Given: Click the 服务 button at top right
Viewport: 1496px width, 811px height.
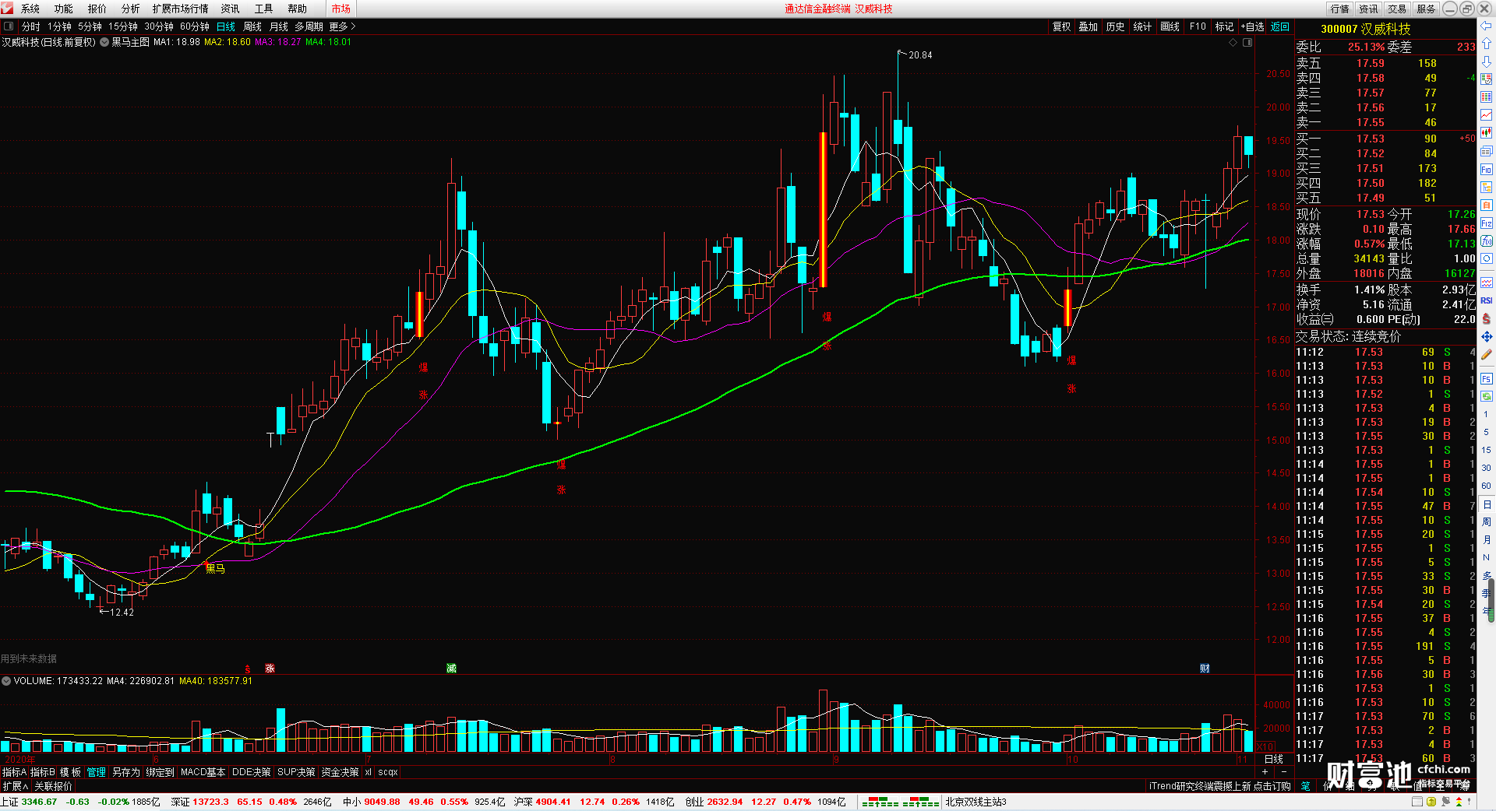Looking at the screenshot, I should (1427, 9).
